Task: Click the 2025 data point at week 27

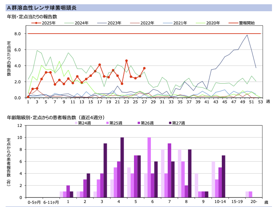Action: coord(144,68)
